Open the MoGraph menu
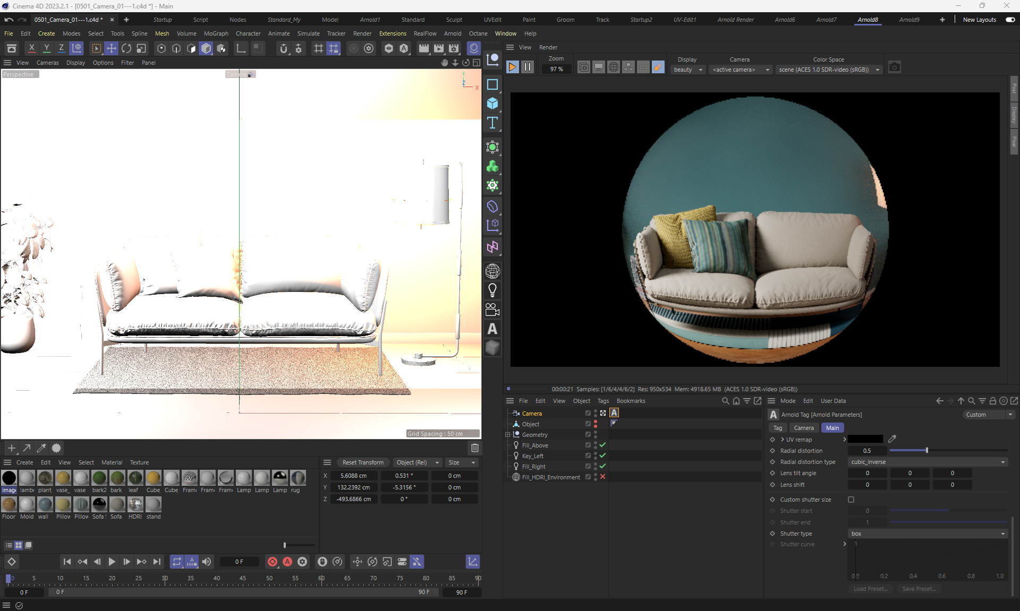Screen dimensions: 1020x611 [x=216, y=33]
